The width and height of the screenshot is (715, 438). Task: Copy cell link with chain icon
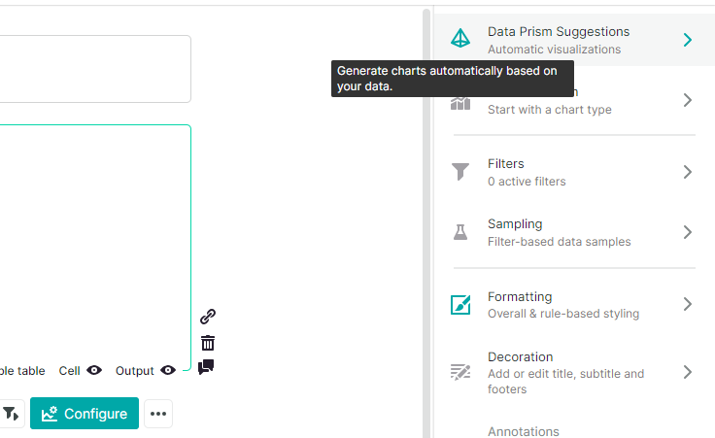207,317
